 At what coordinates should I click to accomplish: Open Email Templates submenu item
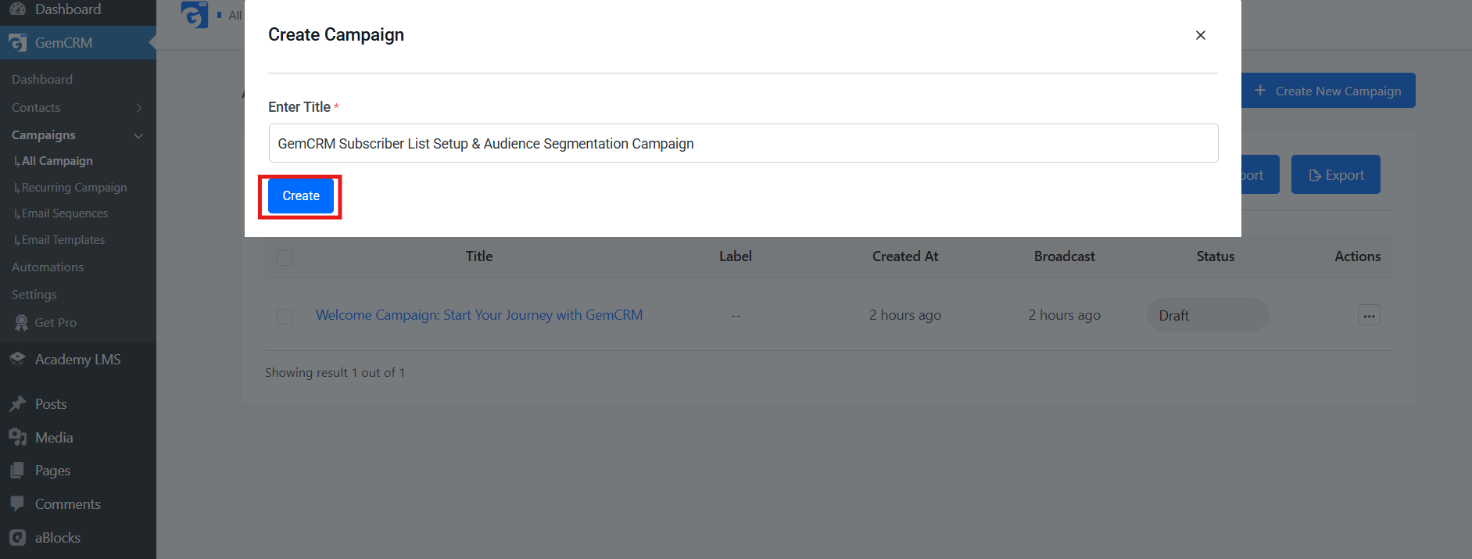click(63, 240)
